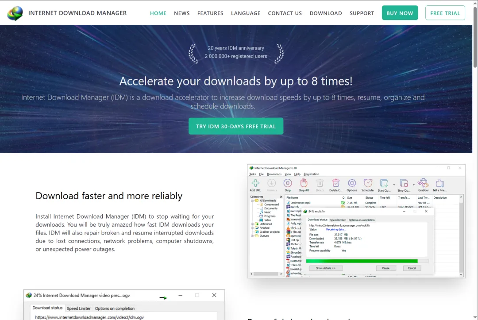Click the Stop Qu... icon
The height and width of the screenshot is (320, 478).
[404, 185]
